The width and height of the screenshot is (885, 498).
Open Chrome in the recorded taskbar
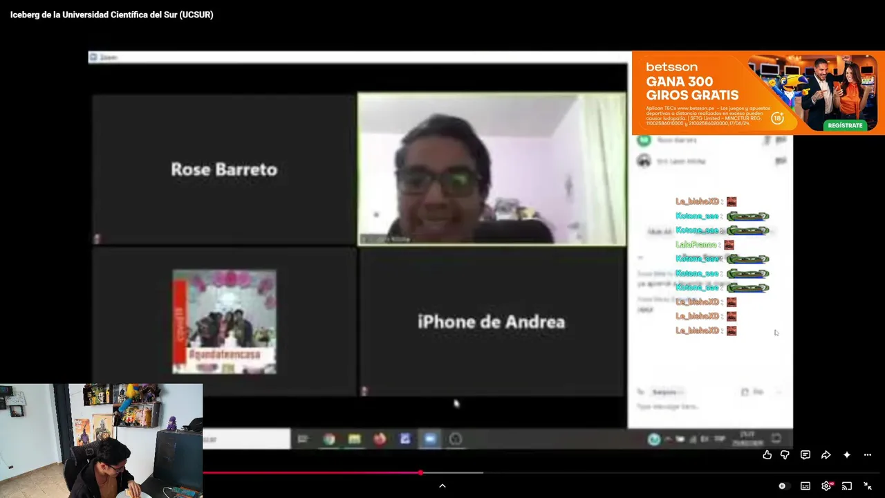(x=329, y=439)
